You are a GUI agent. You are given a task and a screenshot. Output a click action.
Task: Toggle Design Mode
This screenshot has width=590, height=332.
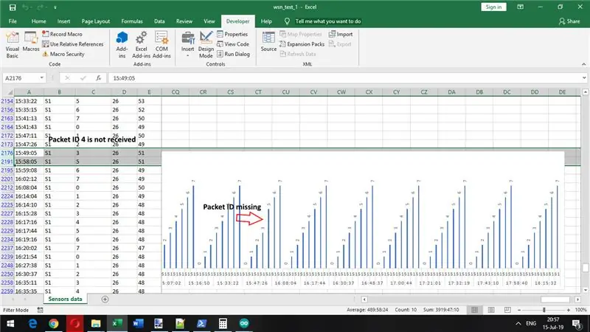click(x=206, y=45)
